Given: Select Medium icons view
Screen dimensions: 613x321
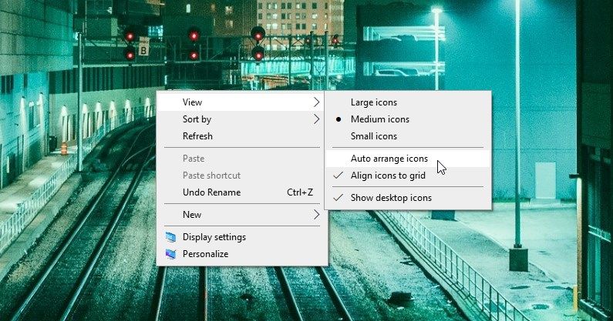Looking at the screenshot, I should pyautogui.click(x=408, y=119).
